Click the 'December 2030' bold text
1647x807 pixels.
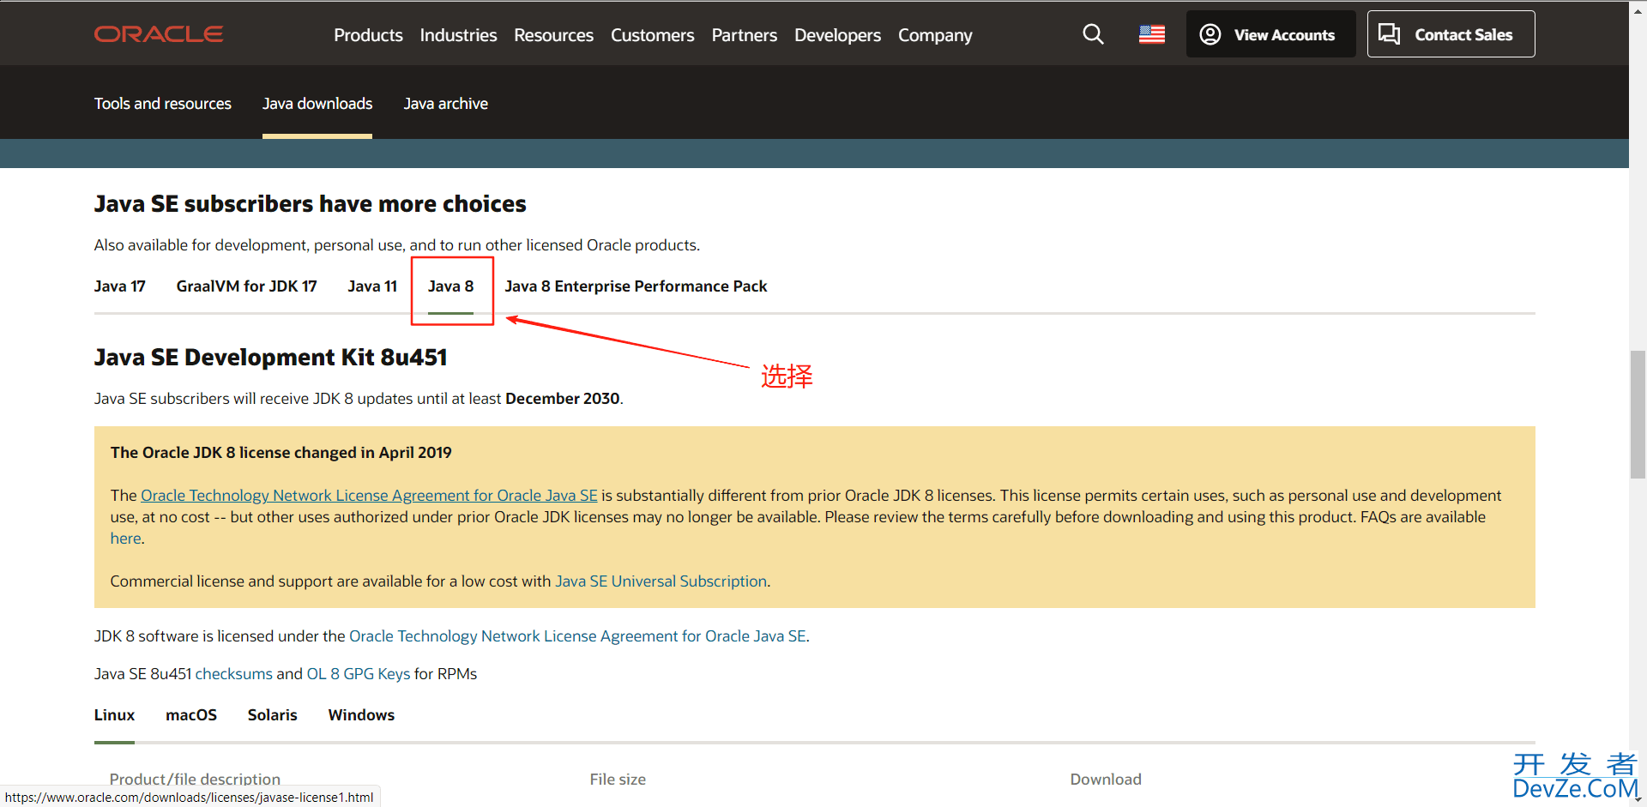pyautogui.click(x=563, y=399)
